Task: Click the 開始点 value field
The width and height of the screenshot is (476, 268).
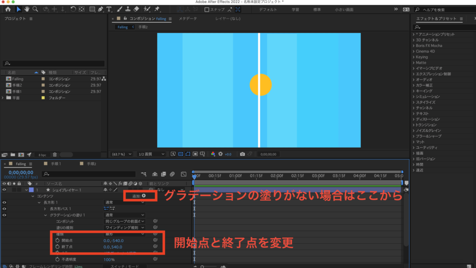Action: (113, 241)
